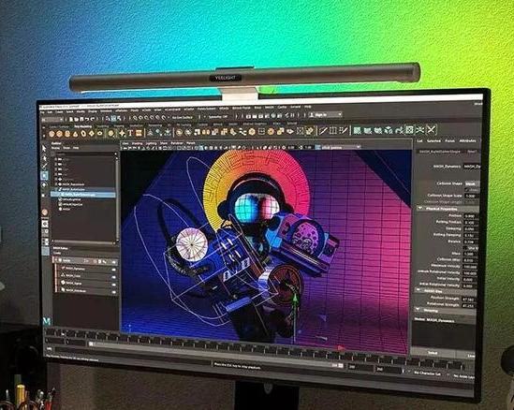Click the Bounce value field
Screen dimensions: 514x410
(x=470, y=242)
